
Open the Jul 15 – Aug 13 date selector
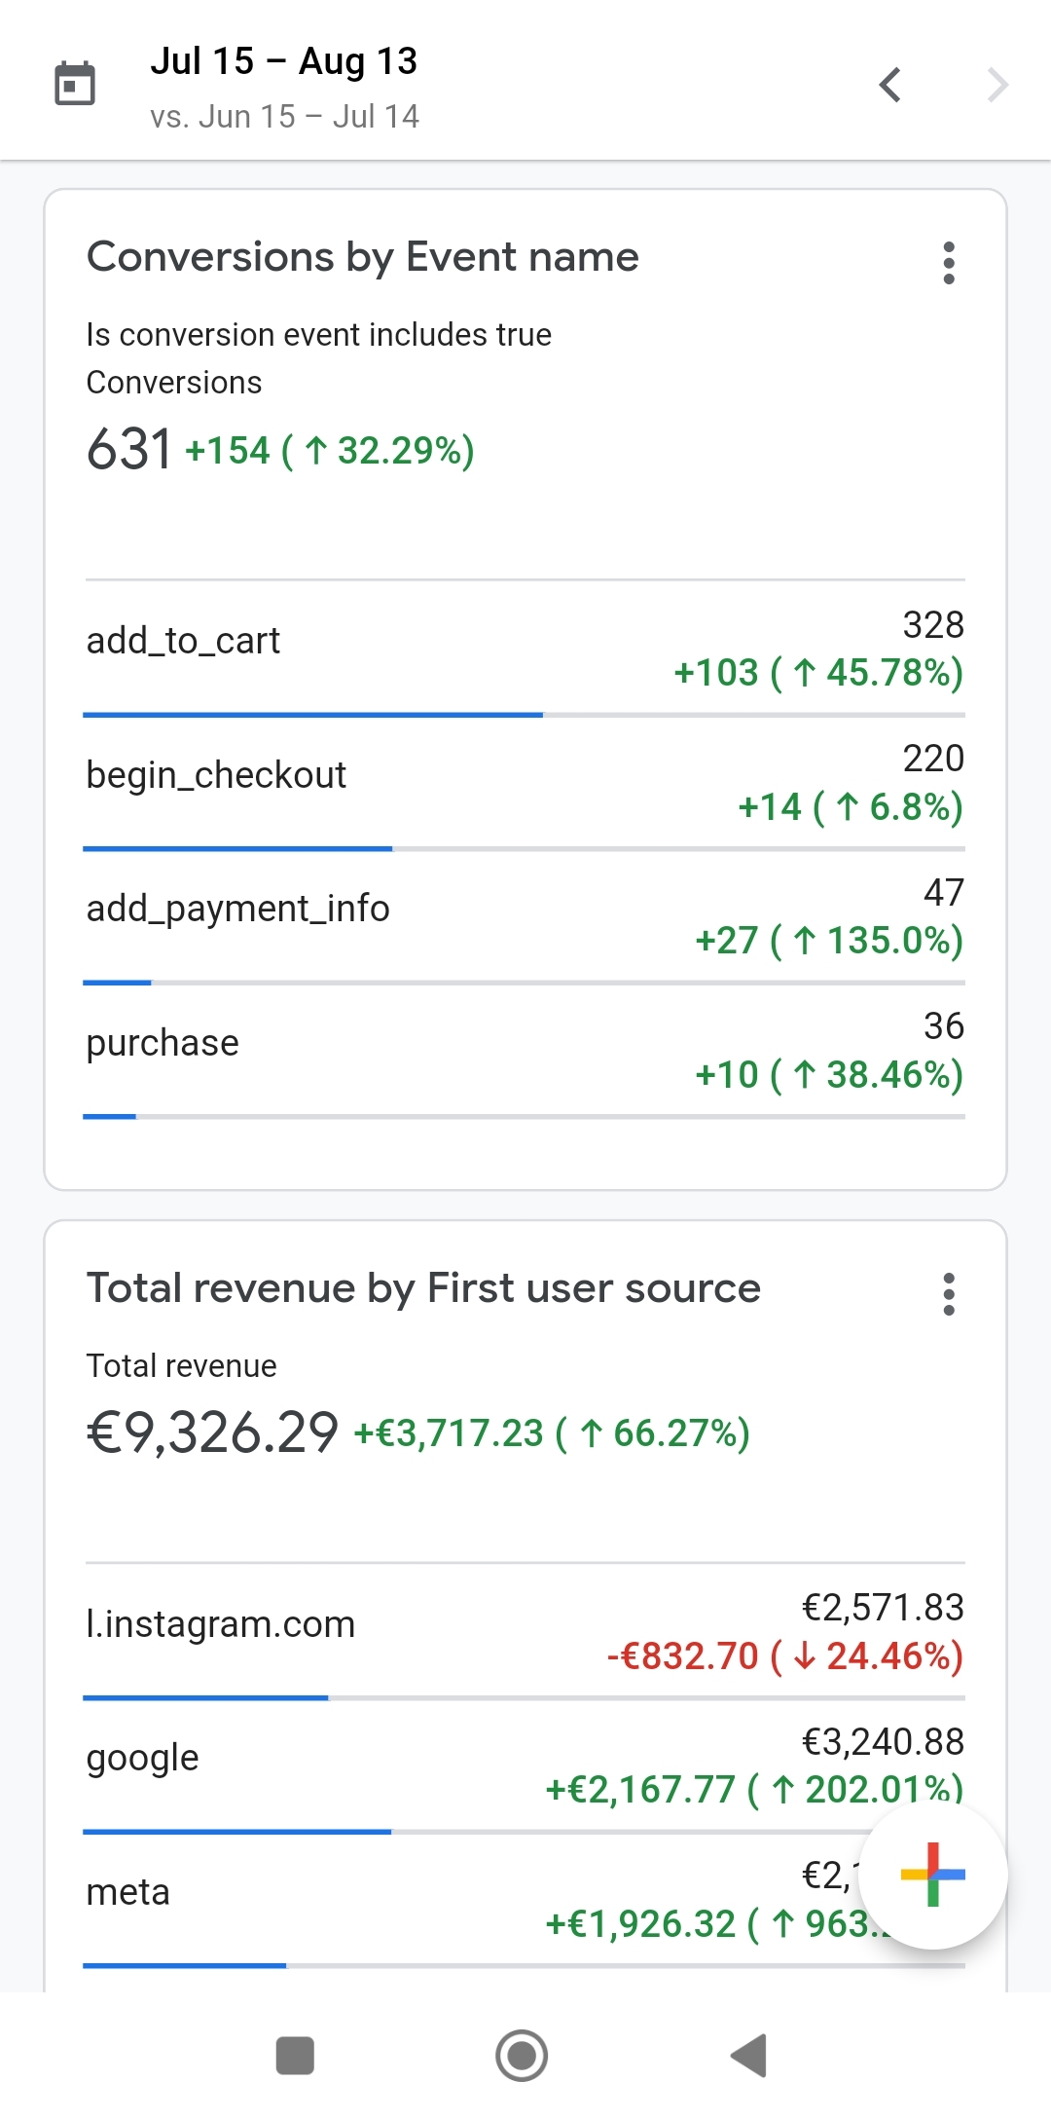[x=283, y=61]
